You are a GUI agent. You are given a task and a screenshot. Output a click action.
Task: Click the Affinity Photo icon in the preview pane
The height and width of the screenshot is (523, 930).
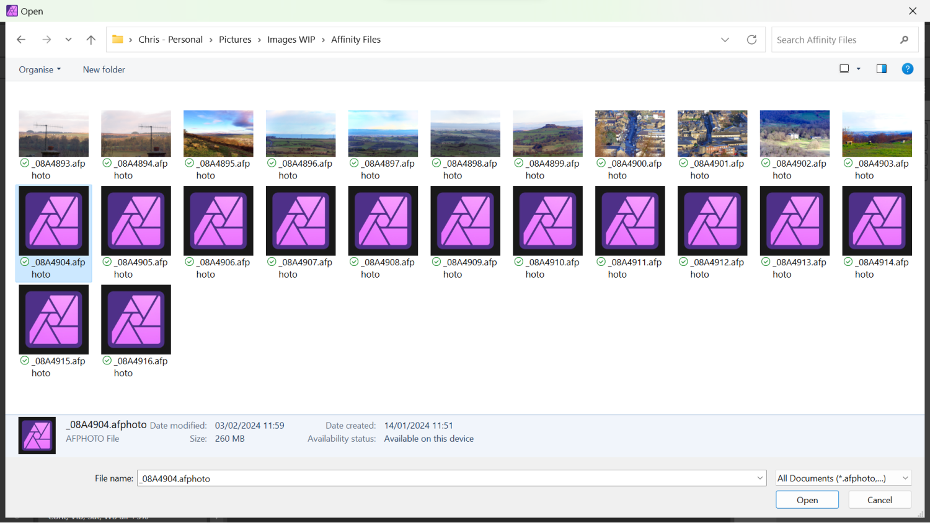coord(37,435)
